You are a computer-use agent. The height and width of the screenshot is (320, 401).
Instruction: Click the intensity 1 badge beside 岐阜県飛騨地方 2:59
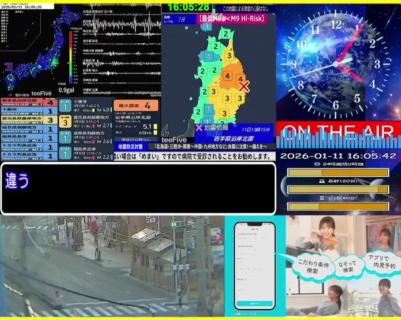pyautogui.click(x=65, y=137)
